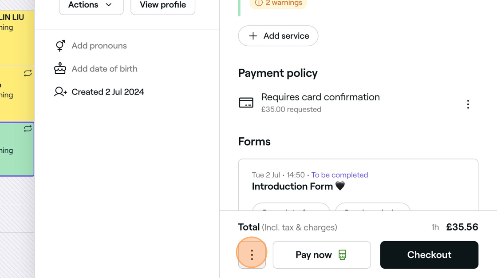Screen dimensions: 497x278
Task: Click the card terminal icon in Pay now
Action: (342, 255)
